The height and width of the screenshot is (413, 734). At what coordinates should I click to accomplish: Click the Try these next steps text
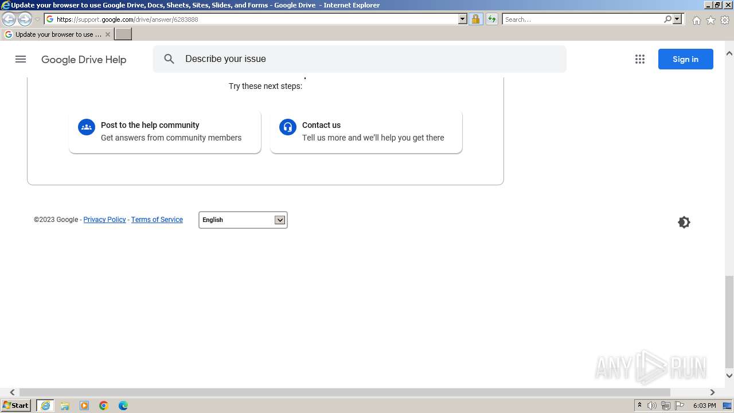266,86
